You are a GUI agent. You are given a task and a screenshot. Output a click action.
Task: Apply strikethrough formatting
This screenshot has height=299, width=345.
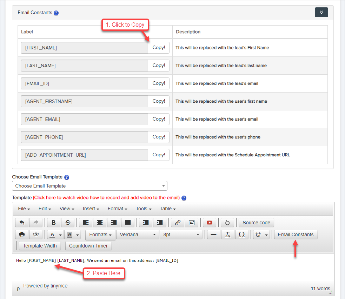pyautogui.click(x=68, y=223)
